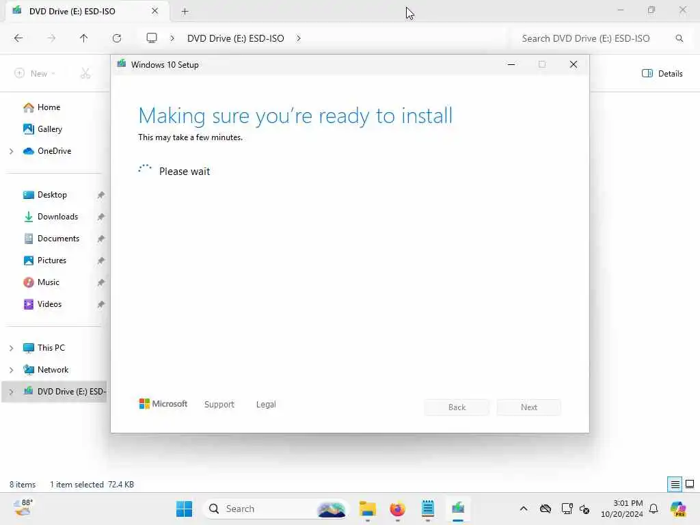Click the This PC monitor icon in address bar

(152, 38)
